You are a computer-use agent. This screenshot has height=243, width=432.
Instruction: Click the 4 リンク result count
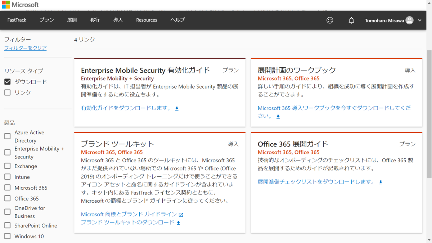pyautogui.click(x=85, y=40)
